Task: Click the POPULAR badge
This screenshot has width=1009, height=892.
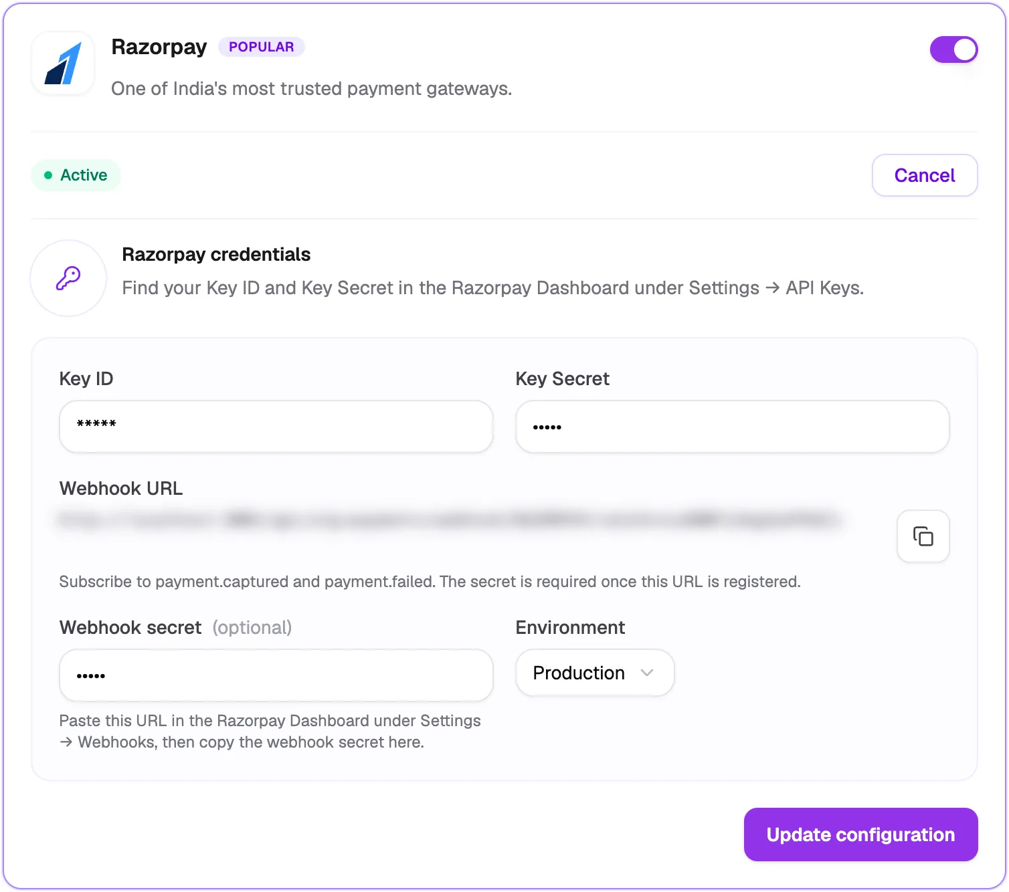Action: (x=262, y=47)
